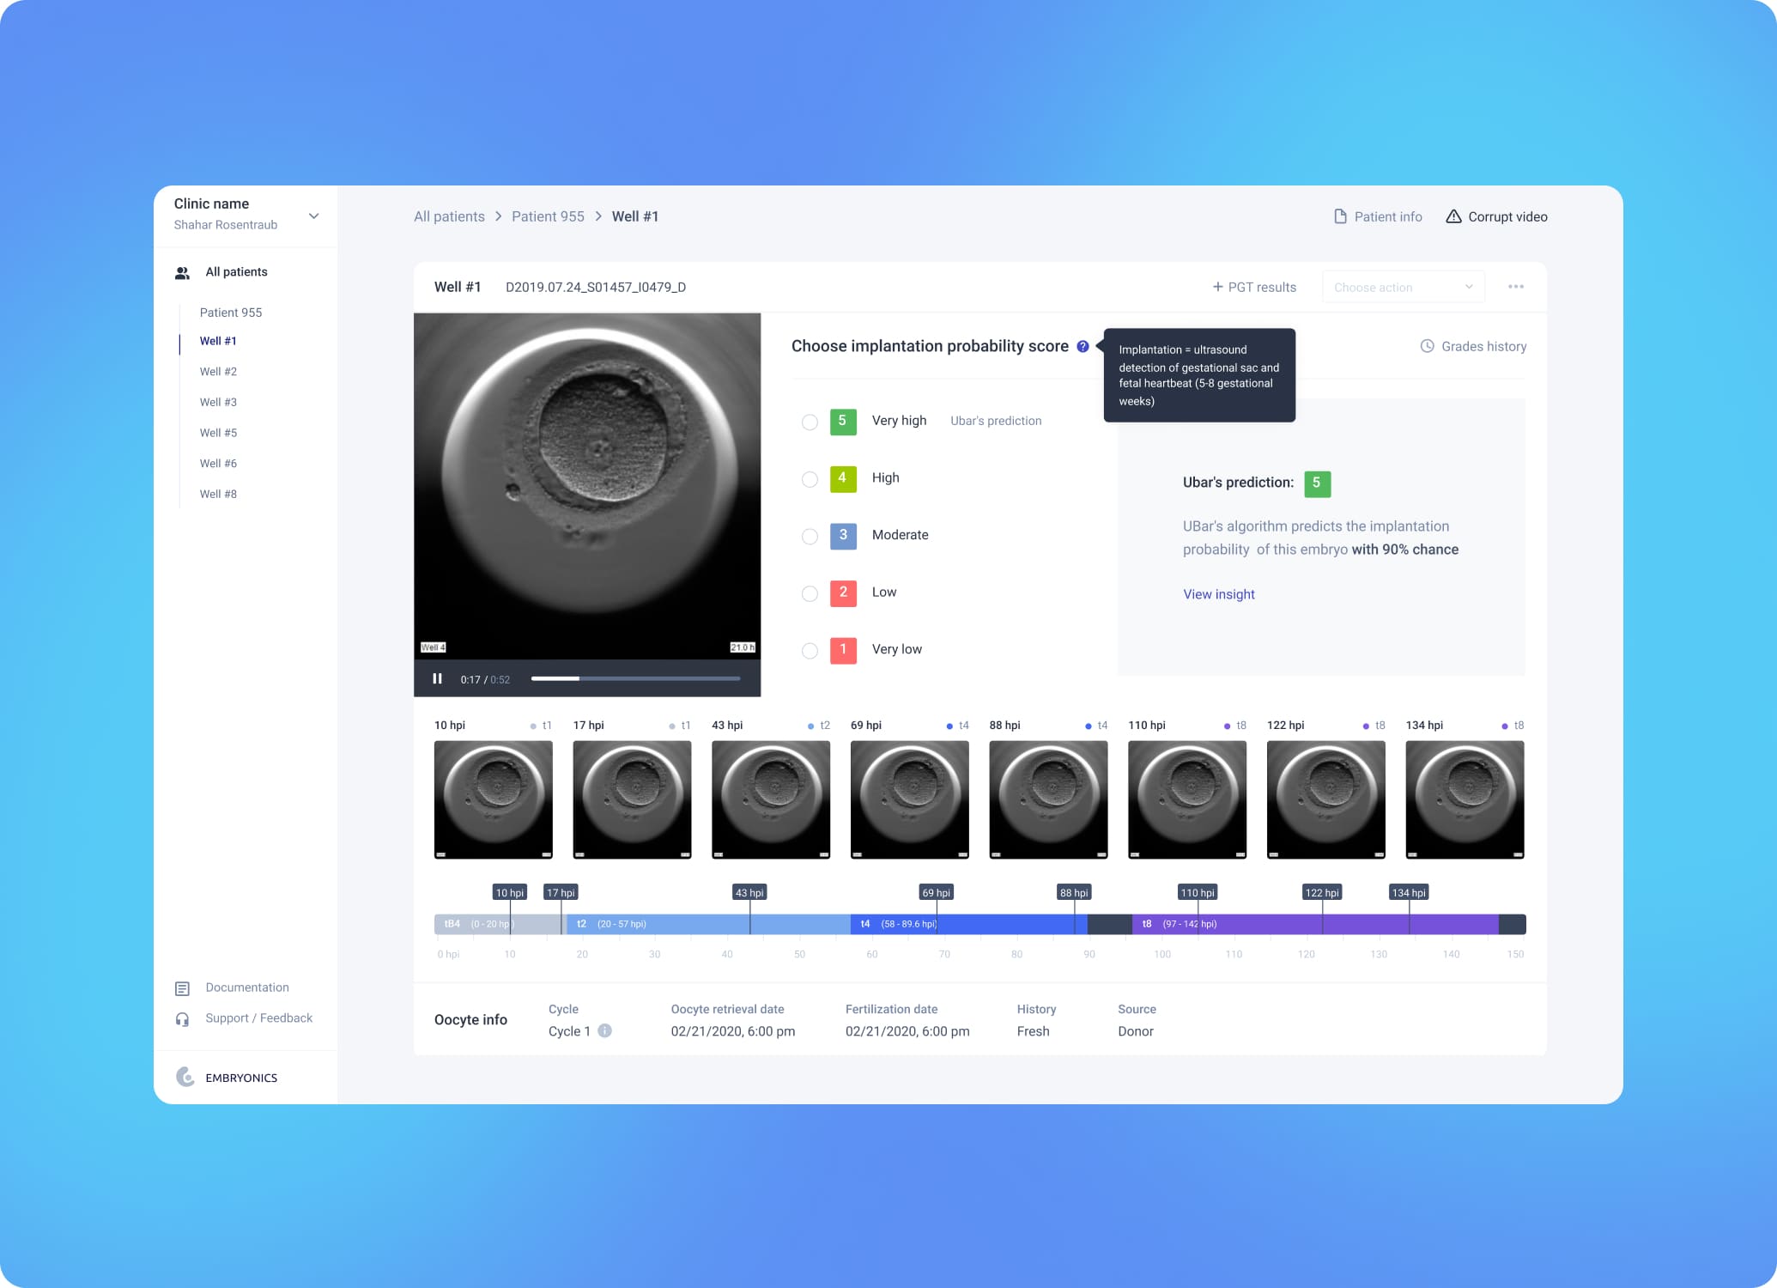Select the Very high score radio button
The width and height of the screenshot is (1777, 1288).
(x=810, y=422)
